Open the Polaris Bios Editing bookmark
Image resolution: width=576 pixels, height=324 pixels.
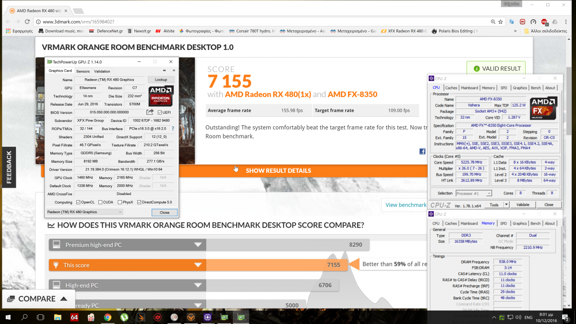(455, 31)
